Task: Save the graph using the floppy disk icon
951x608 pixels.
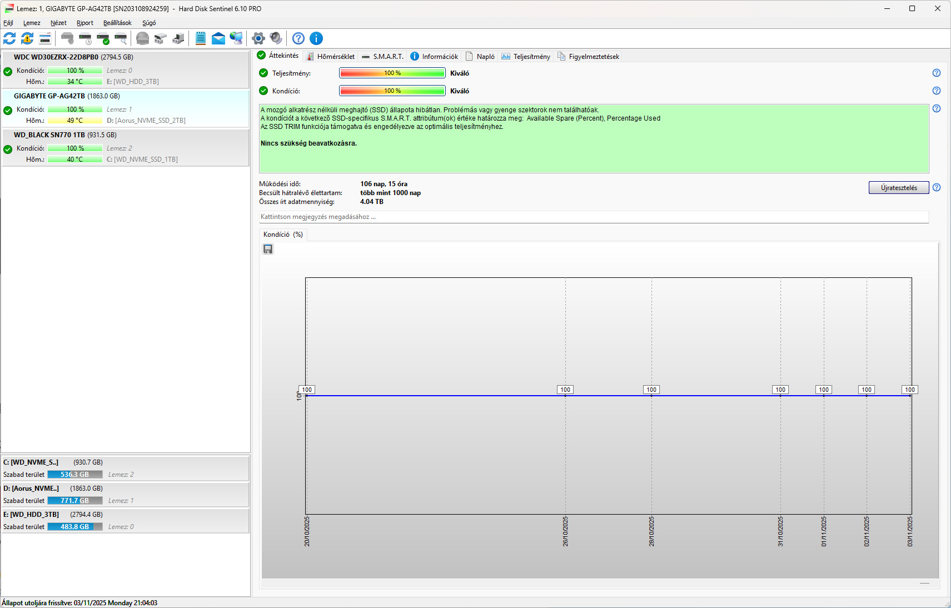Action: tap(268, 249)
